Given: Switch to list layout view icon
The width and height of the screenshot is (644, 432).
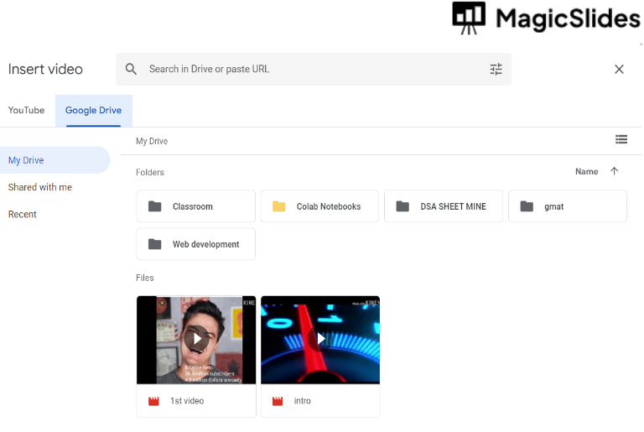Looking at the screenshot, I should pyautogui.click(x=621, y=140).
